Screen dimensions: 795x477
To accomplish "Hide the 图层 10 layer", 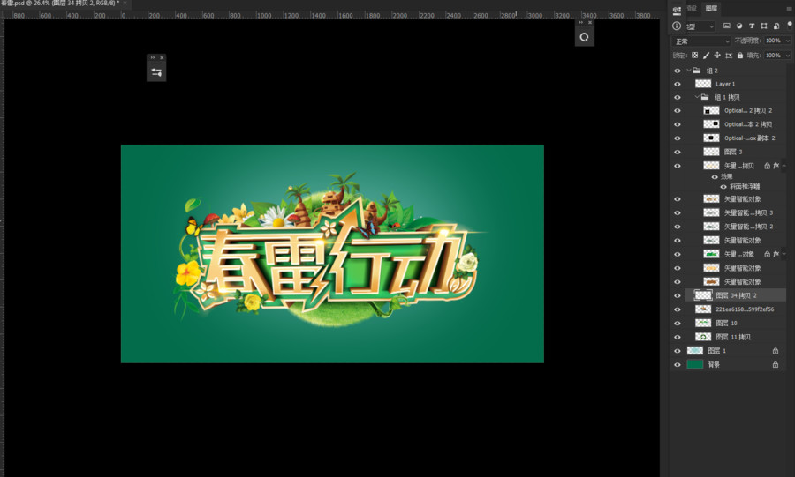I will (x=678, y=324).
